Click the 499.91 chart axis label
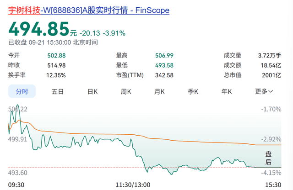Image resolution: width=293 pixels, height=190 pixels. tap(18, 139)
